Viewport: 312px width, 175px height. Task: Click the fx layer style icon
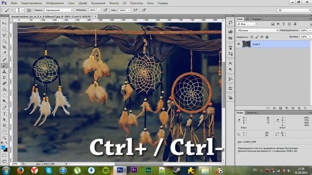(x=274, y=108)
